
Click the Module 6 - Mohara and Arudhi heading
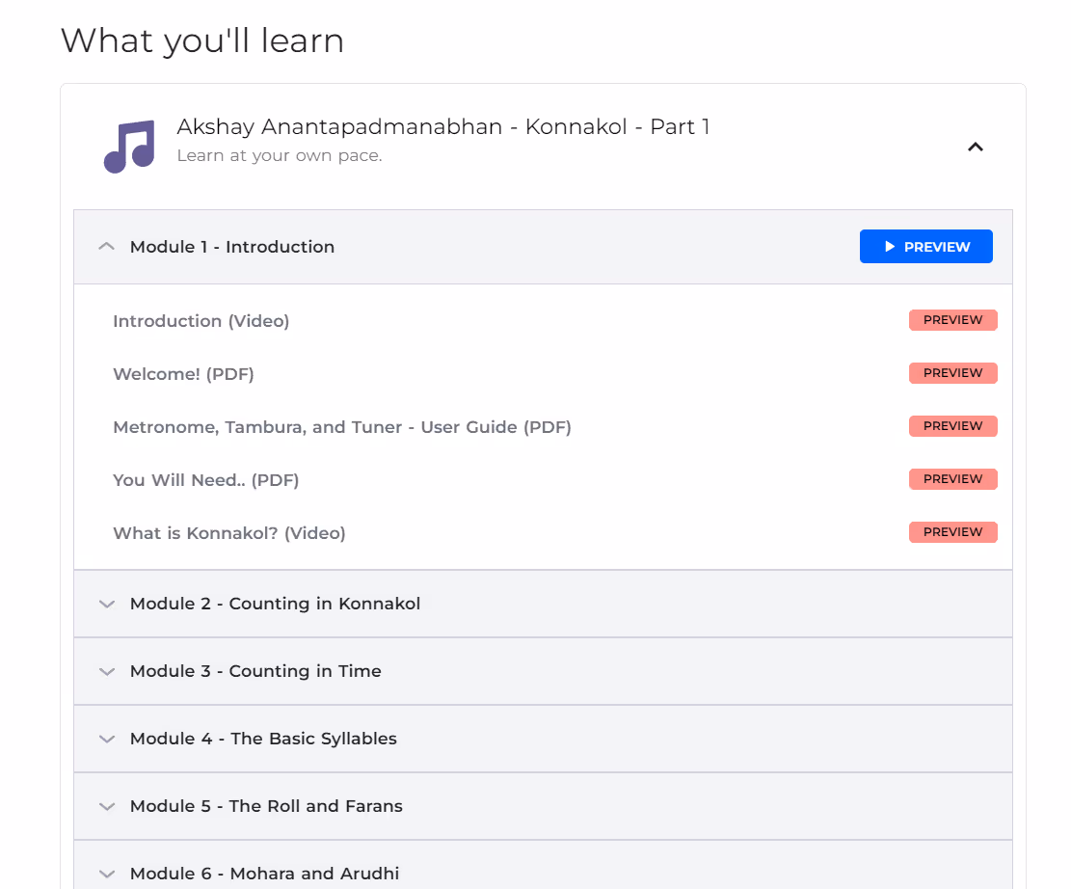(264, 874)
